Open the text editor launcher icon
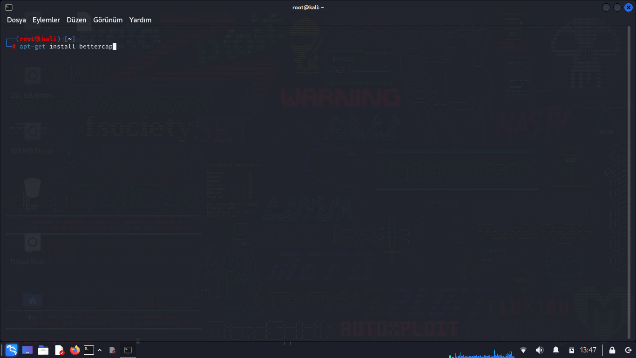This screenshot has width=636, height=358. tap(59, 350)
